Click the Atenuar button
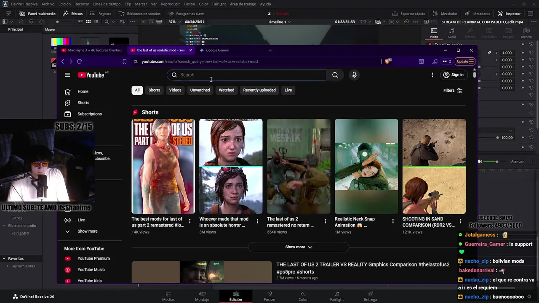 click(x=517, y=162)
